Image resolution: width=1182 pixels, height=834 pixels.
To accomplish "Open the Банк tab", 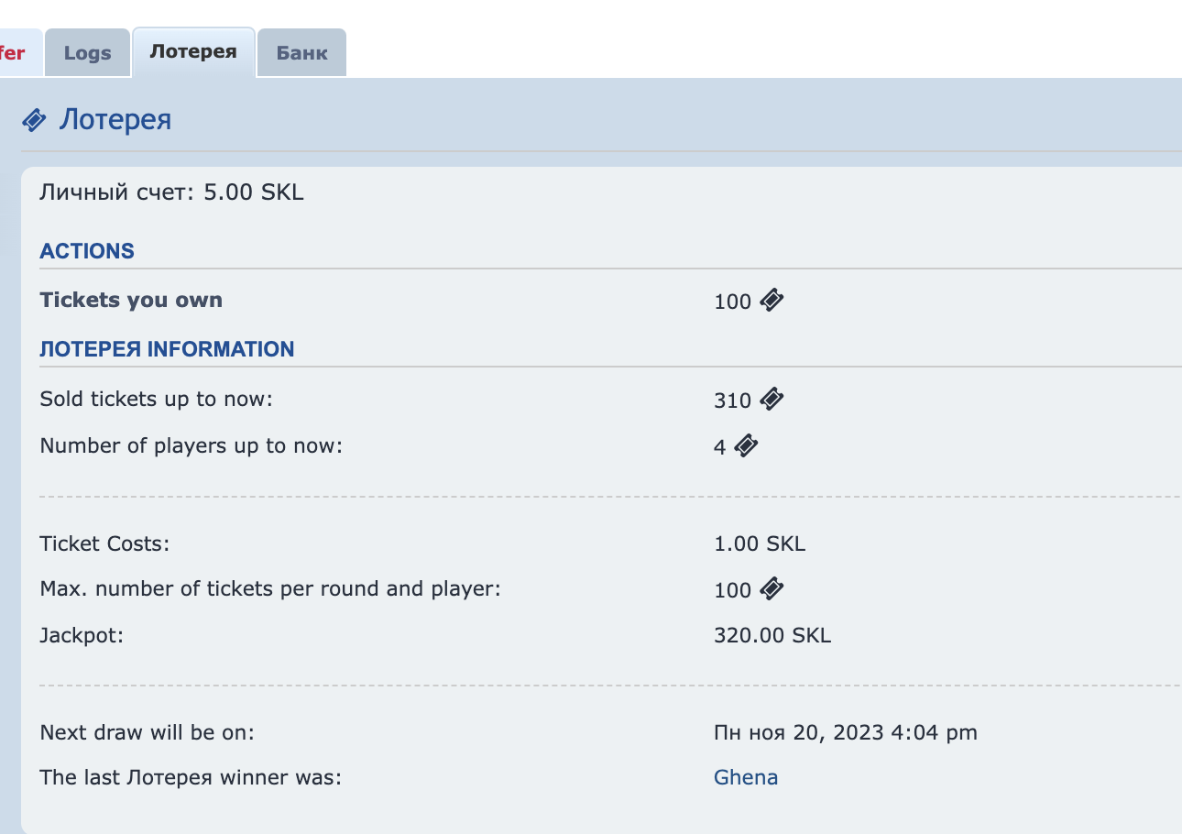I will click(302, 53).
